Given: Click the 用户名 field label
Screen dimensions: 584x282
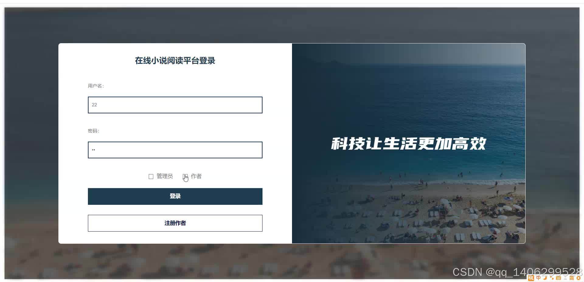Looking at the screenshot, I should 96,86.
